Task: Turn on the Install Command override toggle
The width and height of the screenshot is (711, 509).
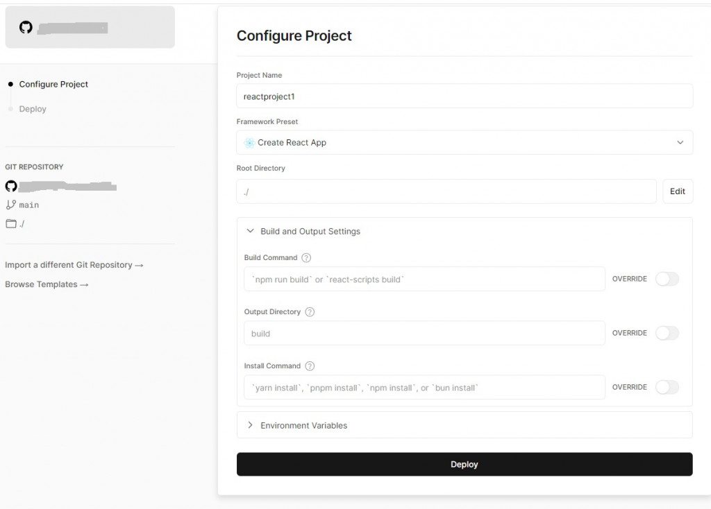Action: tap(667, 387)
